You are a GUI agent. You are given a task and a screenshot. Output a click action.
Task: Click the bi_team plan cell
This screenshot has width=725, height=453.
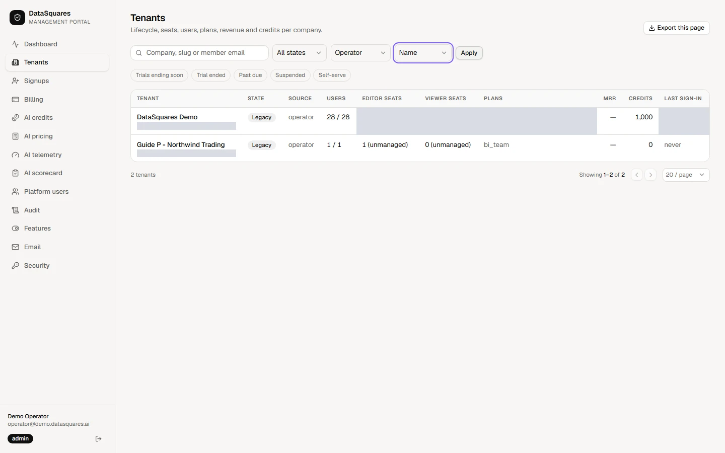pos(496,145)
